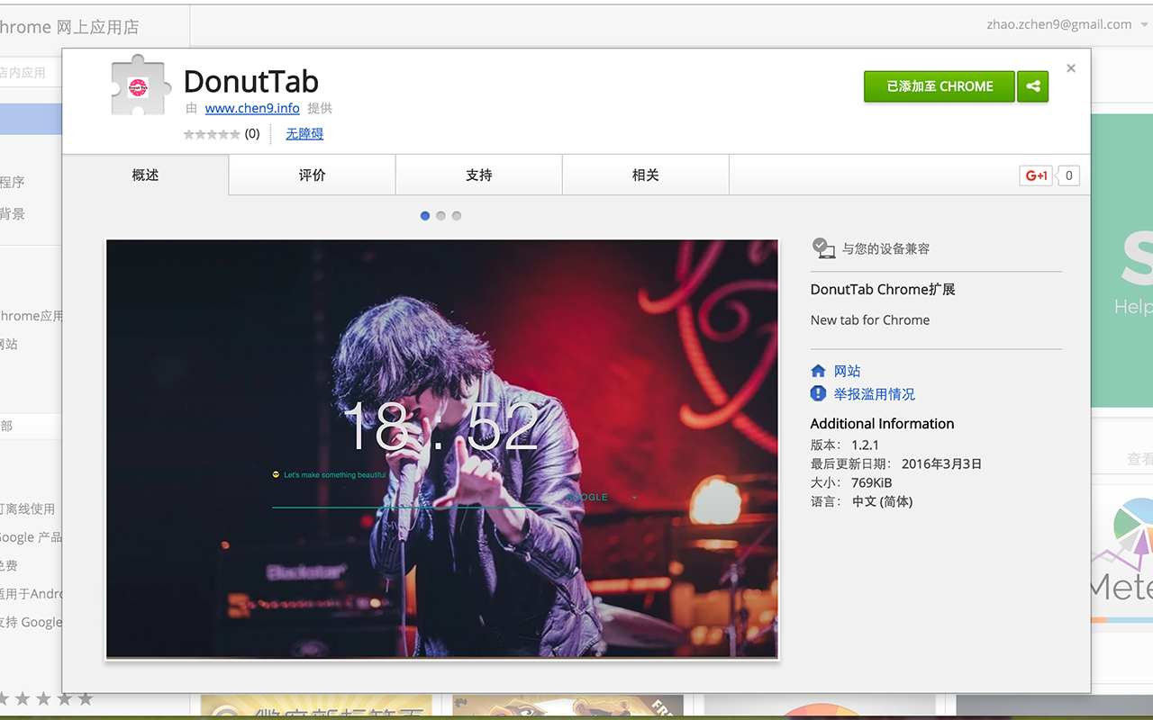Click the star rating filter in background sidebar

point(46,699)
